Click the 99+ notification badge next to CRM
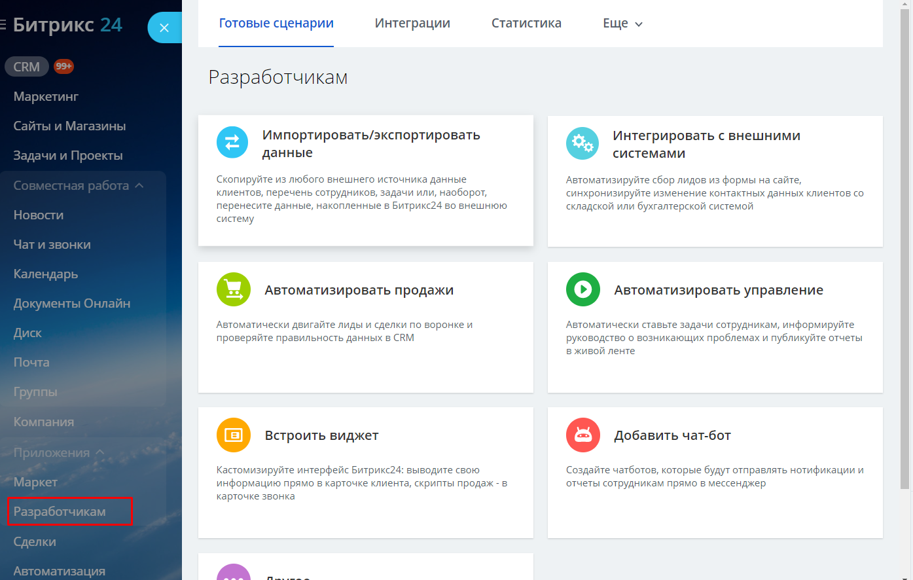 [63, 66]
